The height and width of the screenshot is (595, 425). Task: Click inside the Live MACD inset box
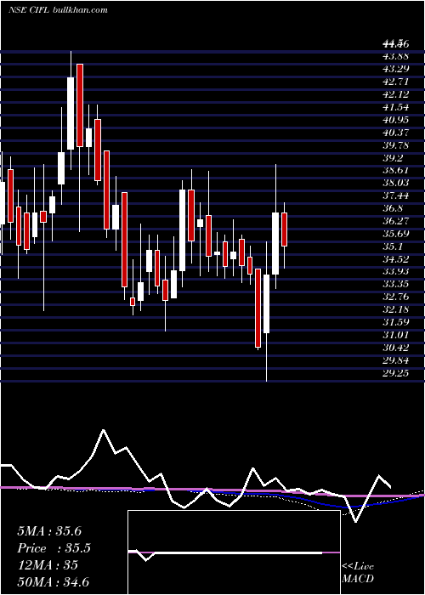234,552
